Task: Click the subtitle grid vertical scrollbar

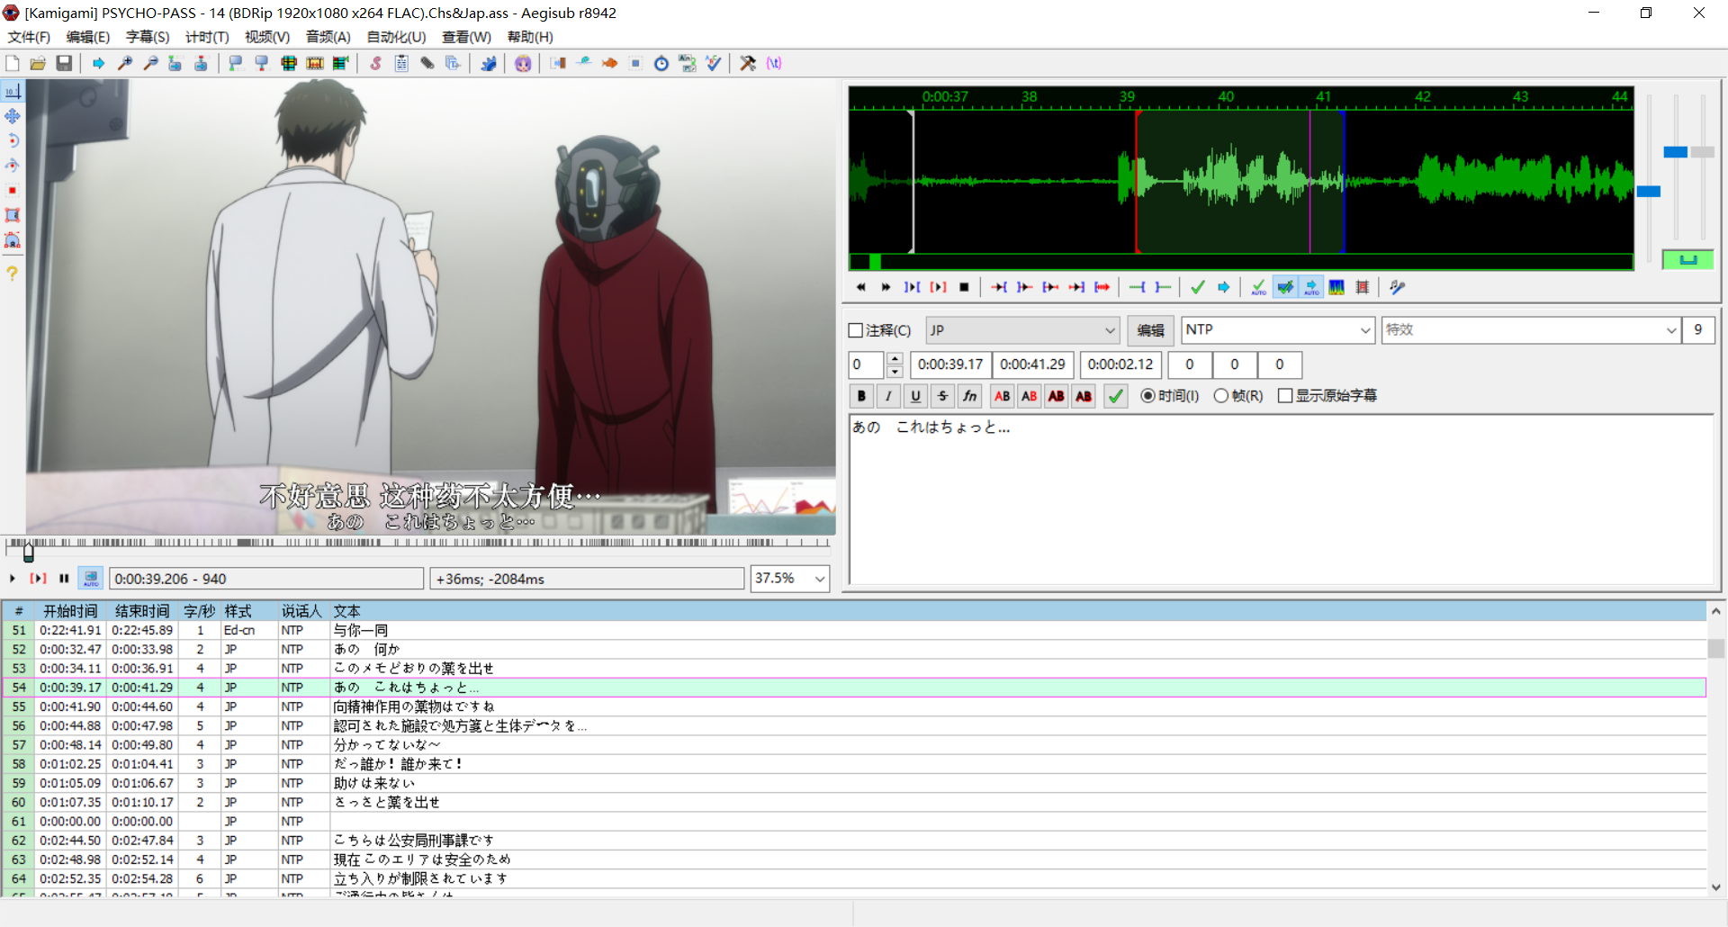Action: tap(1716, 749)
